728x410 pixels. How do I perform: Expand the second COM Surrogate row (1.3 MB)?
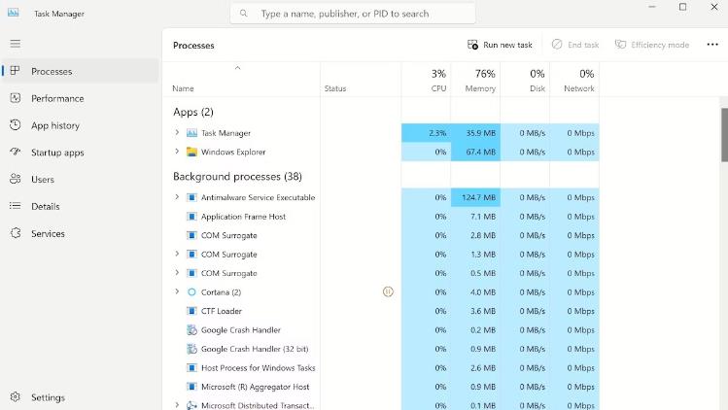click(177, 254)
